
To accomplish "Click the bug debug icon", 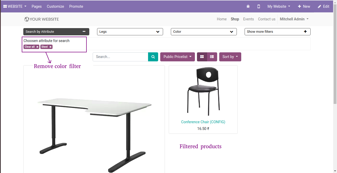I will (248, 6).
